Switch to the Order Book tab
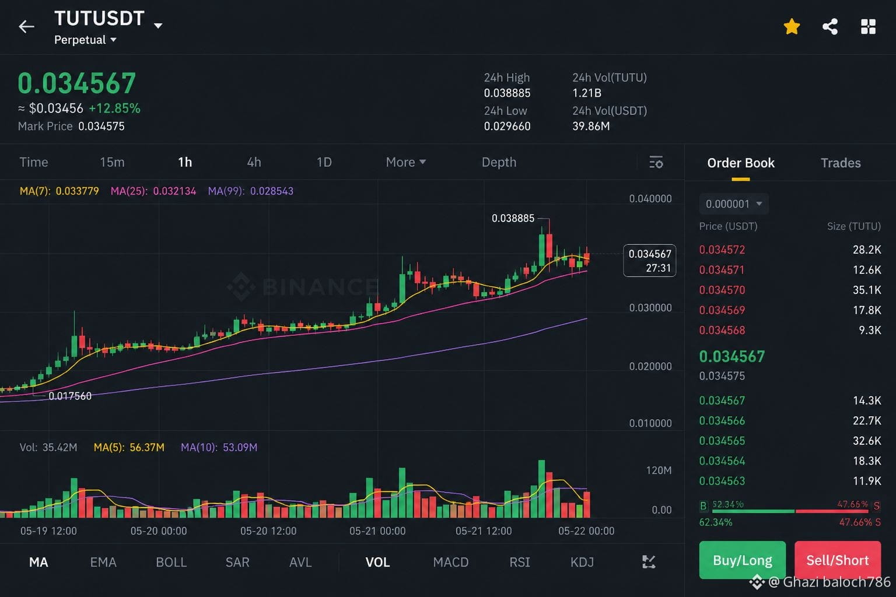Image resolution: width=896 pixels, height=597 pixels. pos(741,163)
